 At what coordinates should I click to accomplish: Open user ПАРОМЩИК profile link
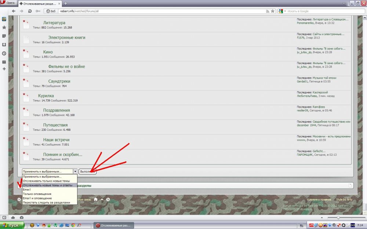tap(305, 155)
